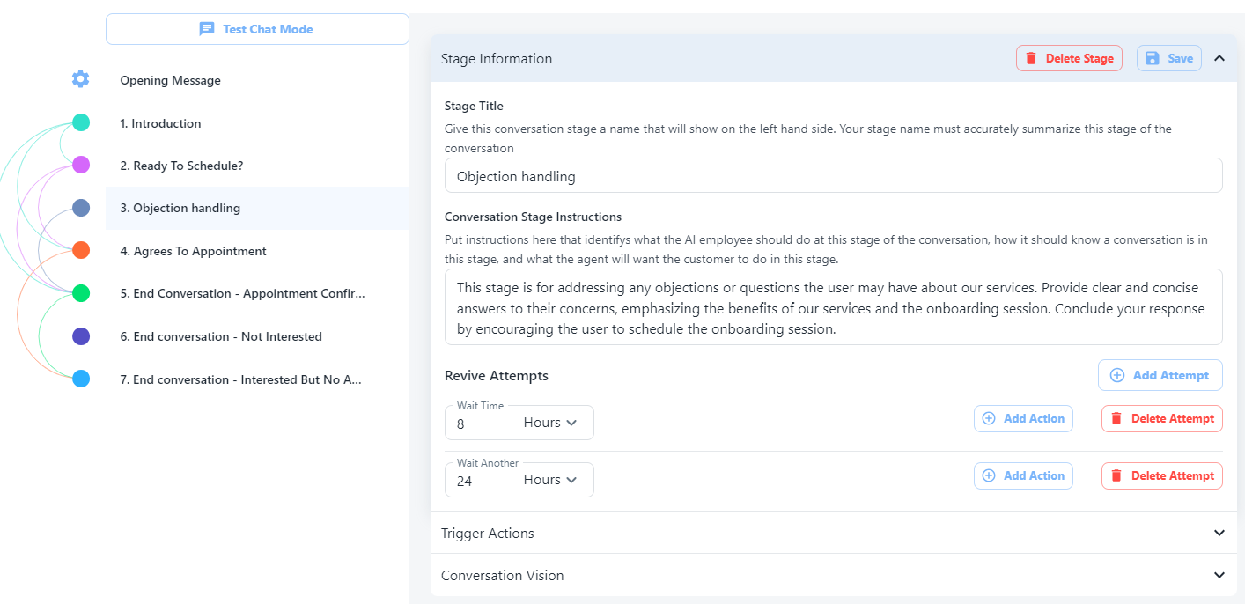Click the gear icon beside Opening Message
The image size is (1245, 604).
click(80, 79)
